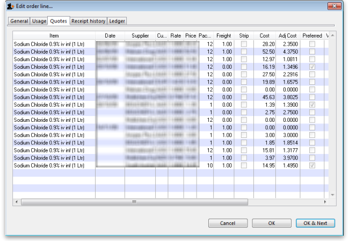This screenshot has width=349, height=241.
Task: Click the OK & Next button
Action: 315,223
